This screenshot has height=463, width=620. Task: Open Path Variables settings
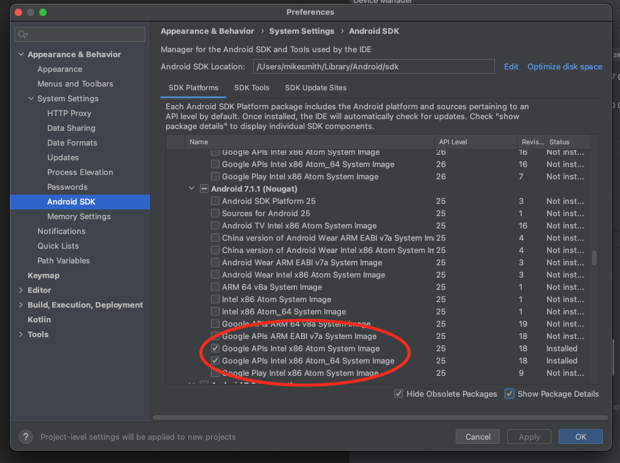tap(64, 261)
